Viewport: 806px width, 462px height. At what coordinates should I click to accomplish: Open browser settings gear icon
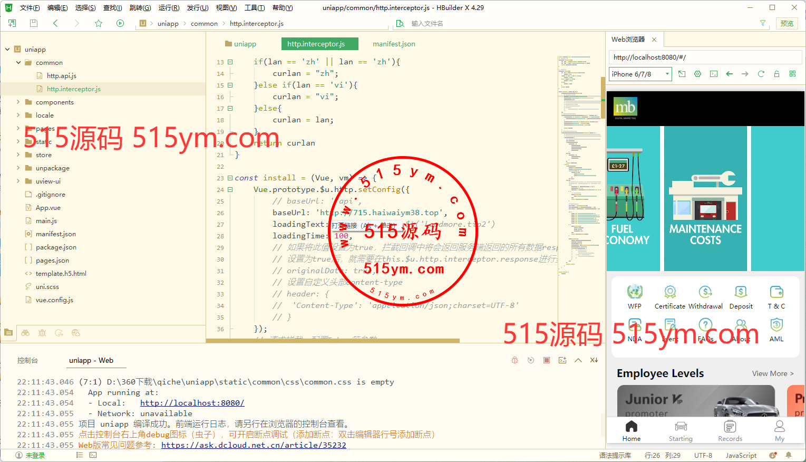click(697, 74)
